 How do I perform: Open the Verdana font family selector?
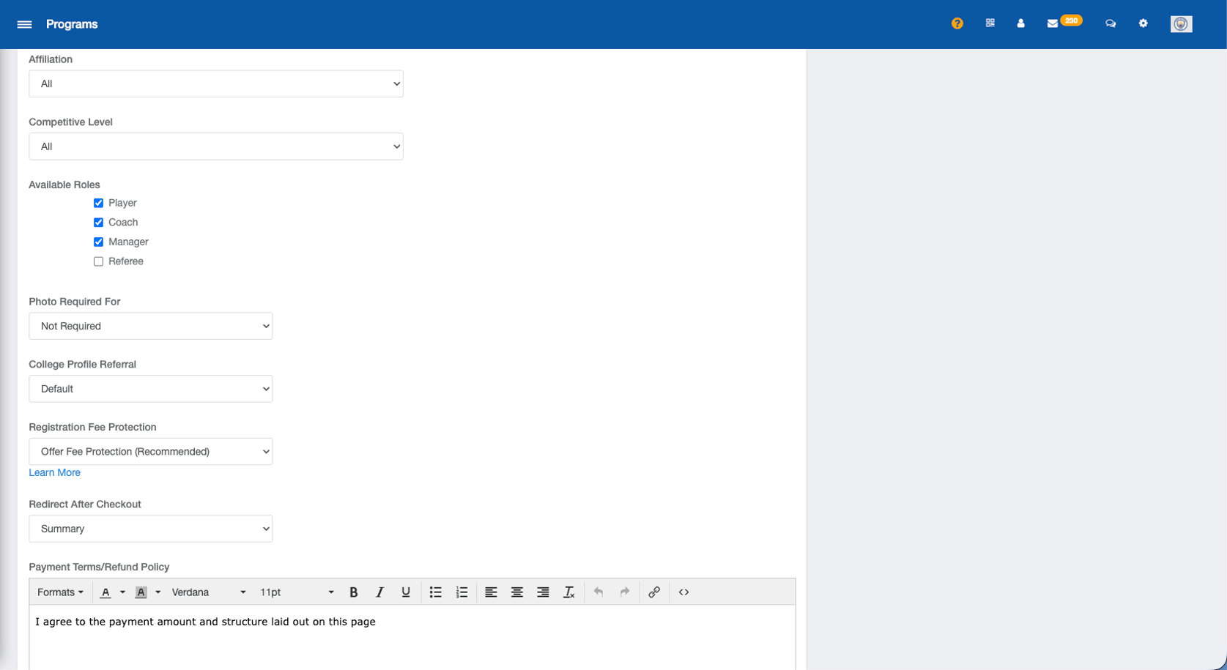pos(209,592)
